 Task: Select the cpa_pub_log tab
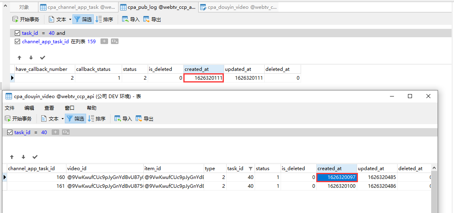pos(158,7)
